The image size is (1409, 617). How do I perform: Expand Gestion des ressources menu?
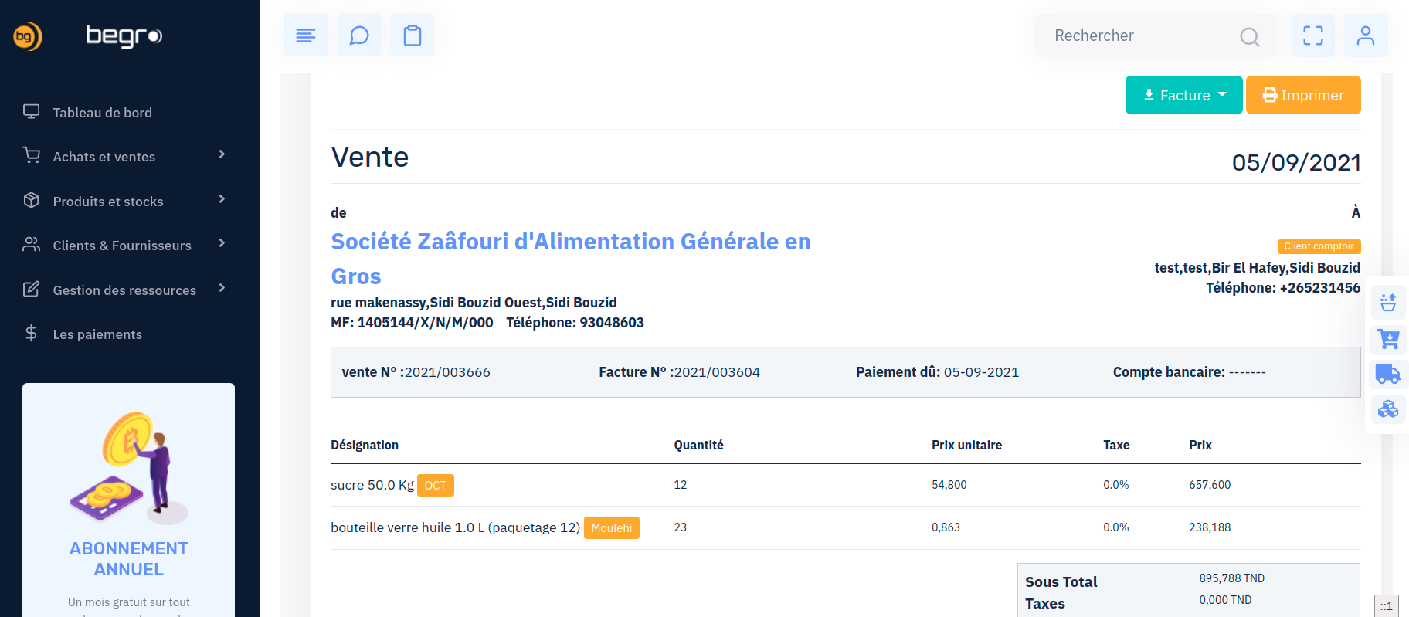click(x=124, y=290)
